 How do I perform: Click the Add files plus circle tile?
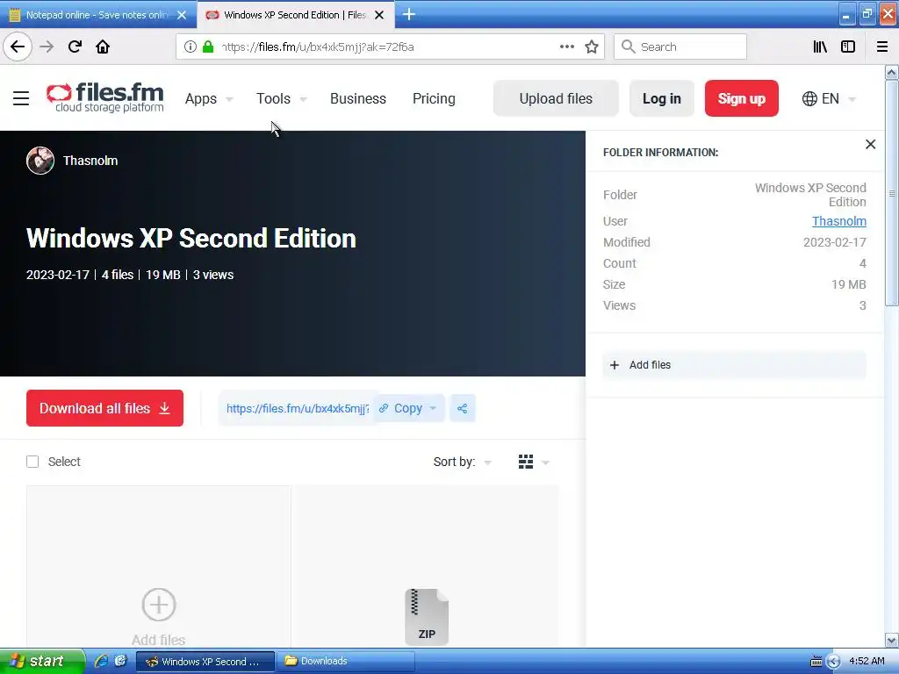159,605
